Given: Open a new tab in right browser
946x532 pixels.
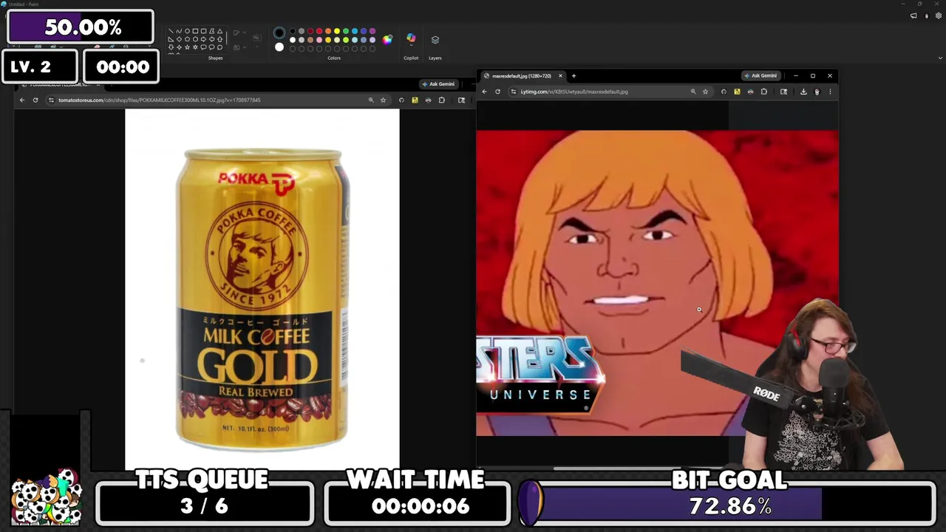Looking at the screenshot, I should [574, 75].
